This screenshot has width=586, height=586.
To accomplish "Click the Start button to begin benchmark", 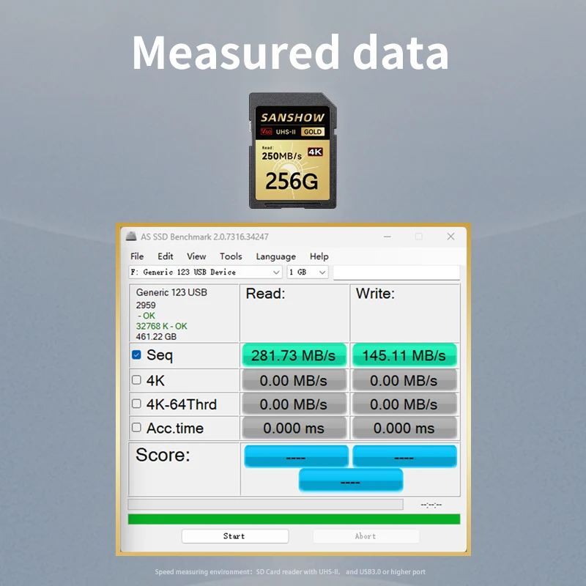I will 235,536.
